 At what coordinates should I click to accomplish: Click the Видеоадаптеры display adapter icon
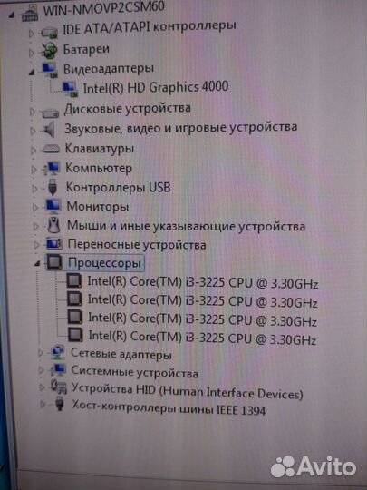pos(50,70)
